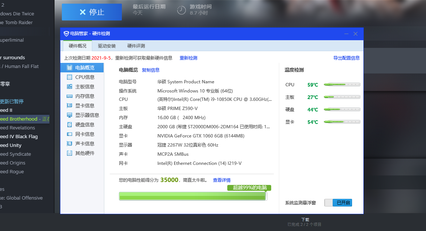Toggle the 系统监测悬浮窗 switch

pos(338,202)
